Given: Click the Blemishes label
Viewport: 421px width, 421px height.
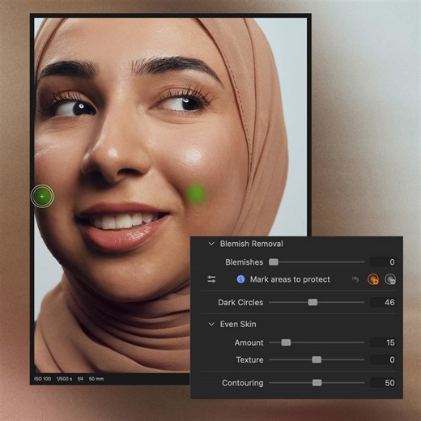Looking at the screenshot, I should pyautogui.click(x=245, y=262).
